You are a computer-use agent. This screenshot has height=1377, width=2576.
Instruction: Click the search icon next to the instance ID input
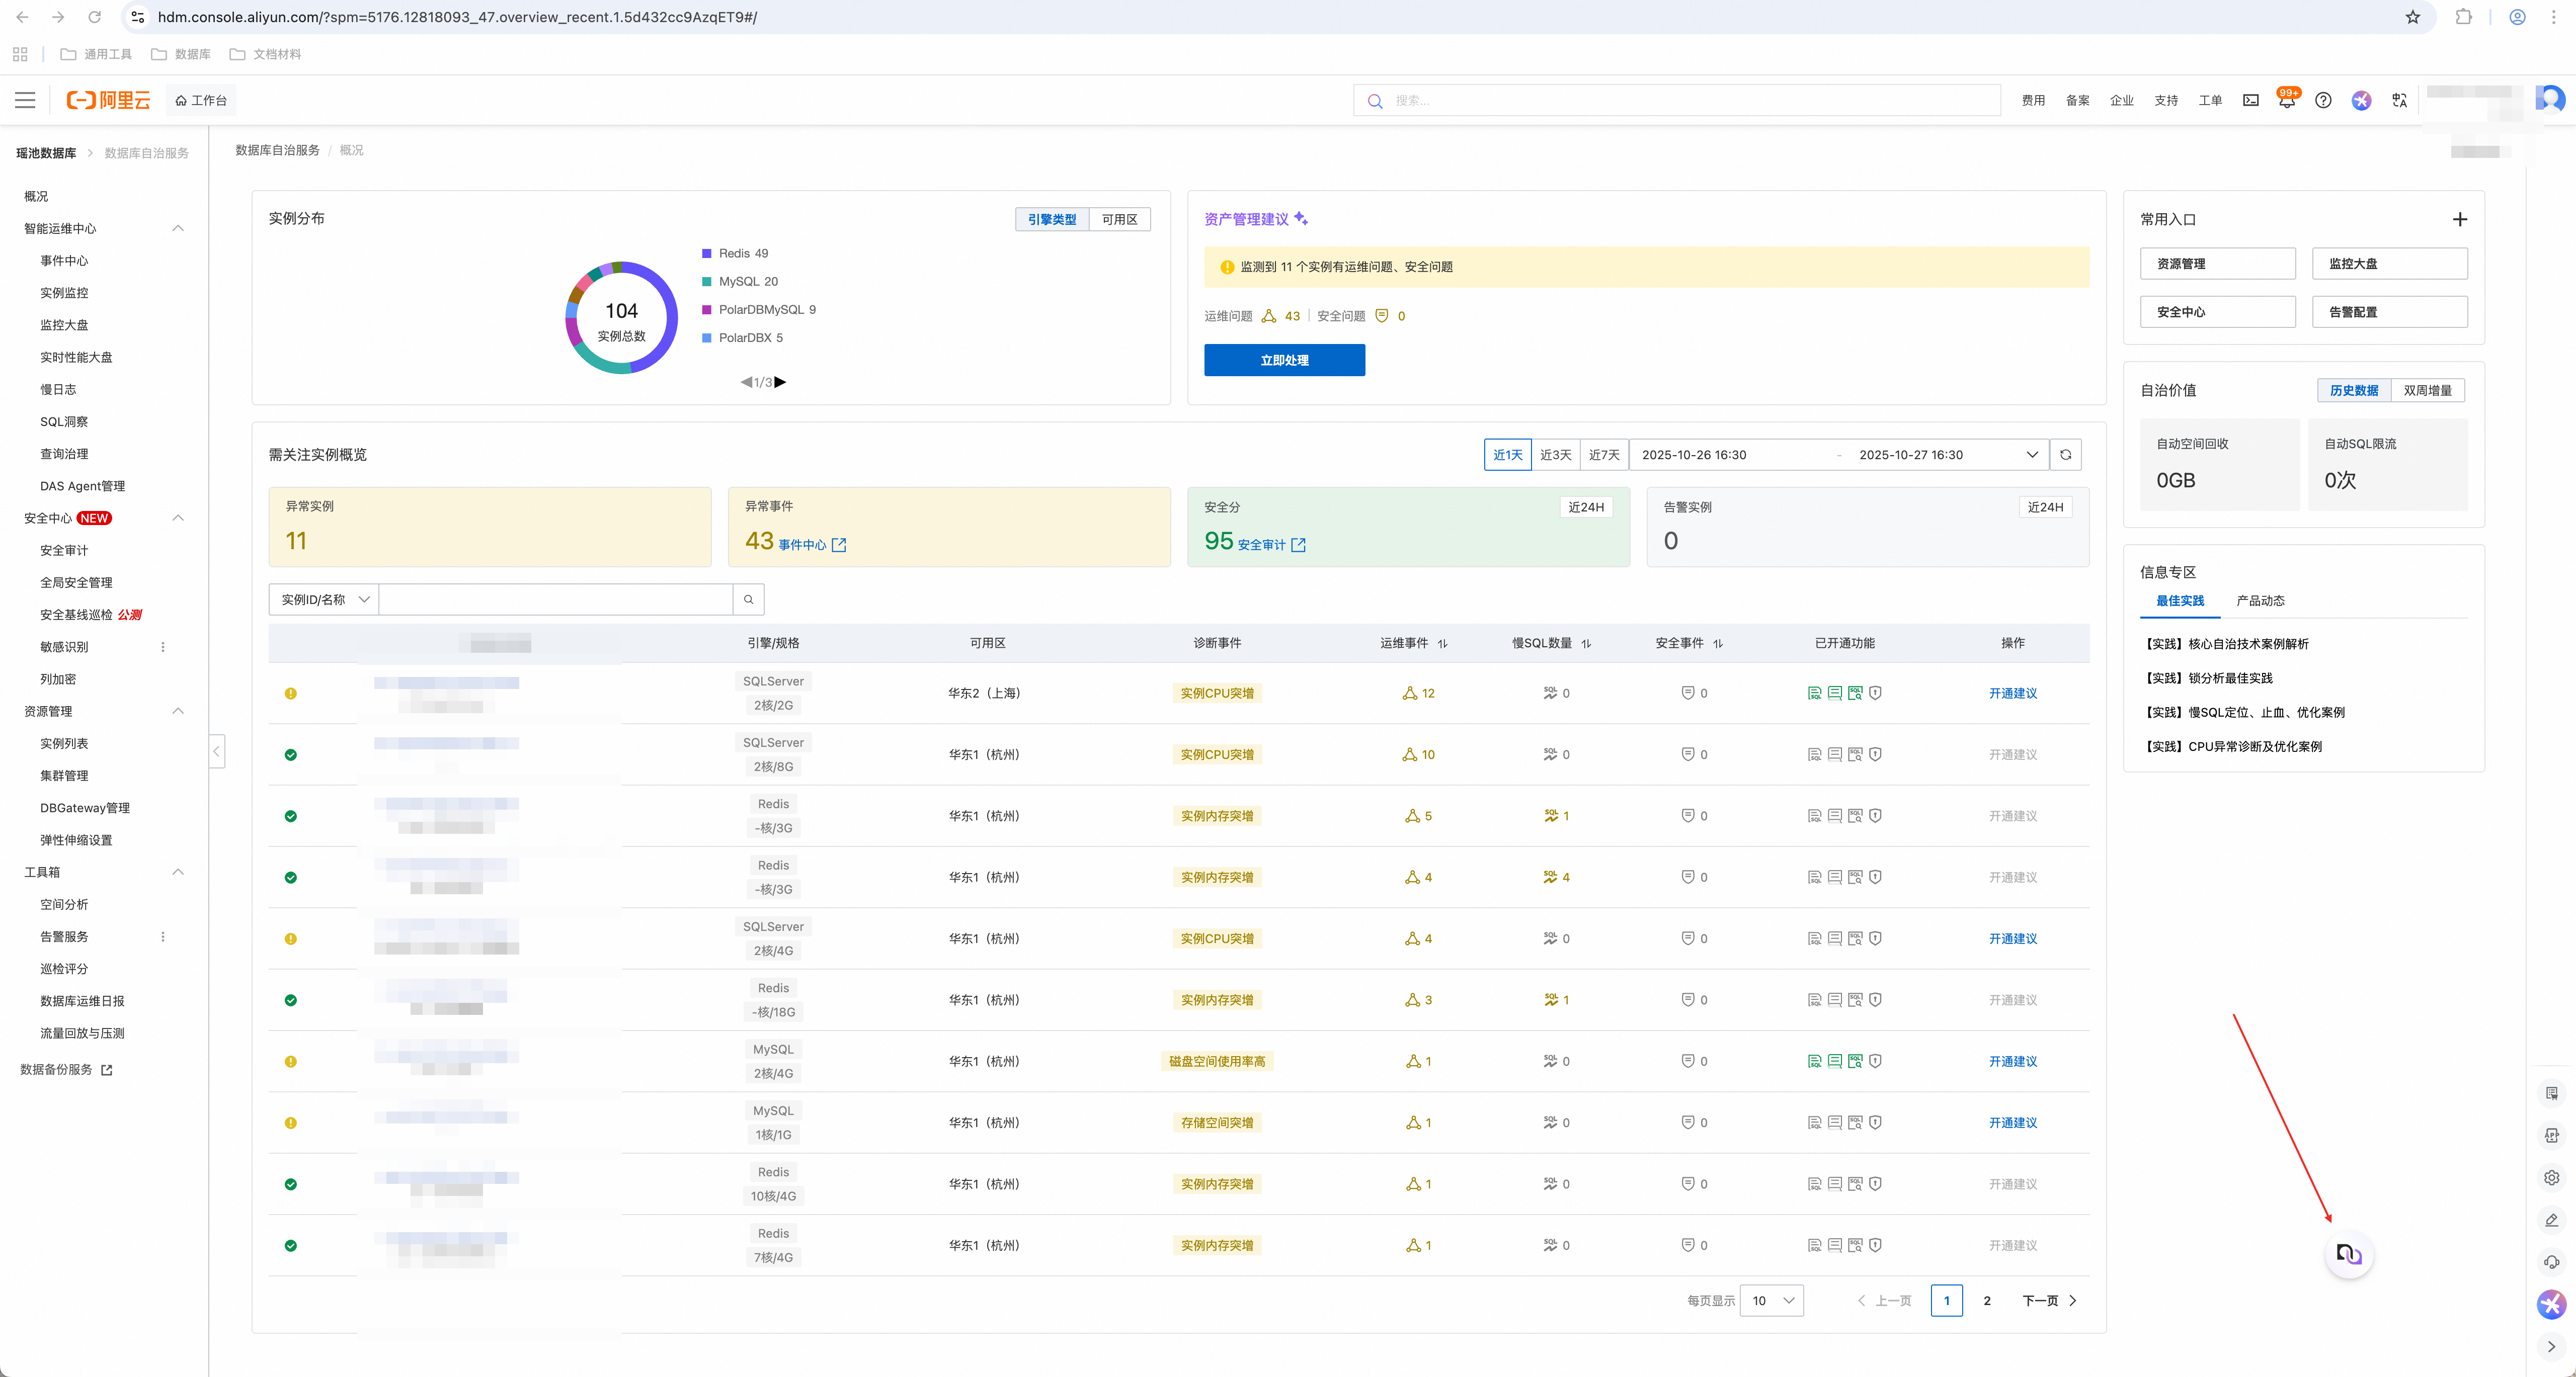[x=748, y=599]
